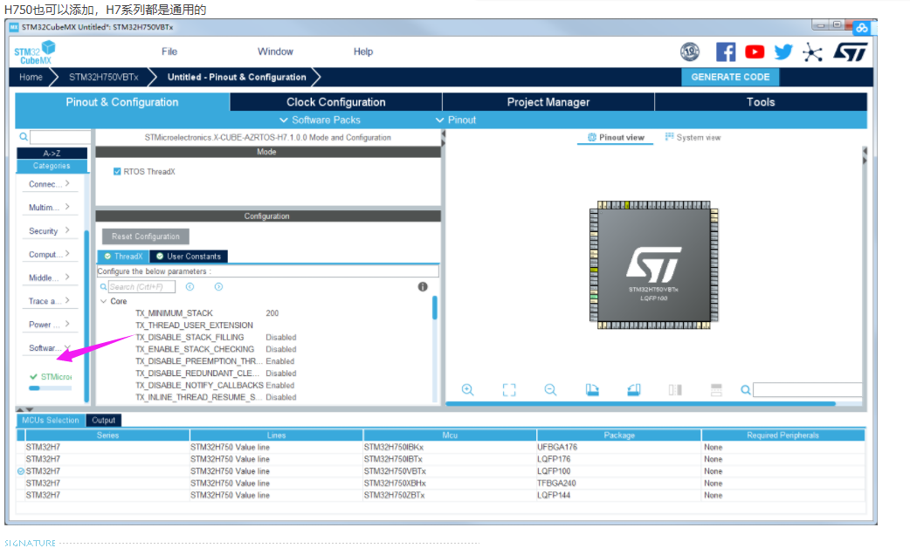This screenshot has width=910, height=555.
Task: Switch to the Tools tab
Action: pos(761,102)
